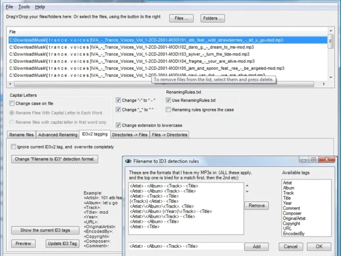Click the Add button
The height and width of the screenshot is (256, 341).
(257, 247)
